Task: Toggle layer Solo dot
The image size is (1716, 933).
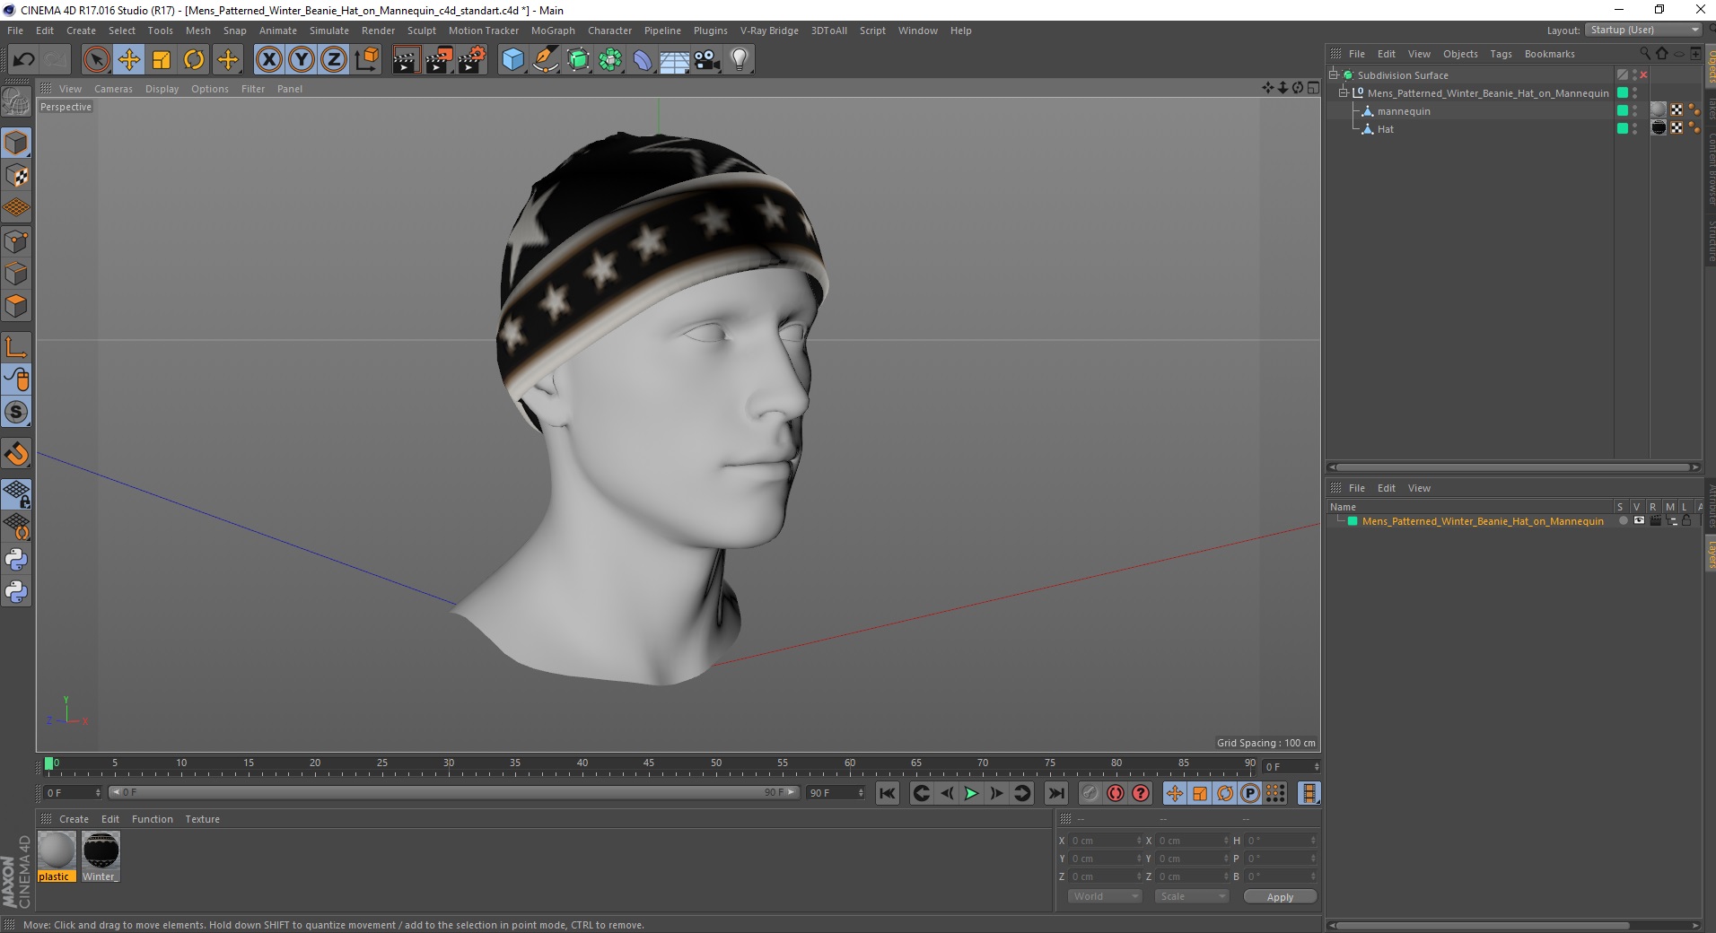Action: tap(1623, 521)
